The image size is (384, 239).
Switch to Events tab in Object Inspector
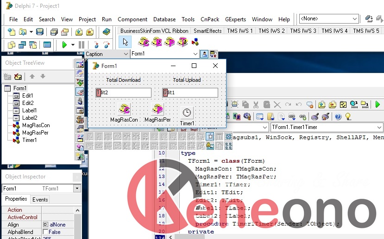click(x=40, y=200)
